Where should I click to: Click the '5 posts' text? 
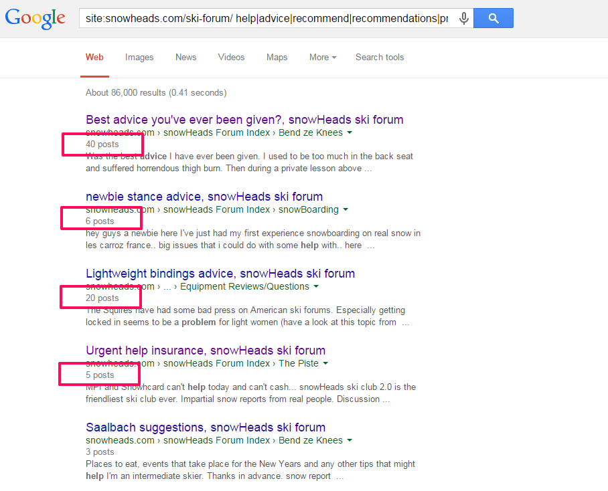(100, 375)
